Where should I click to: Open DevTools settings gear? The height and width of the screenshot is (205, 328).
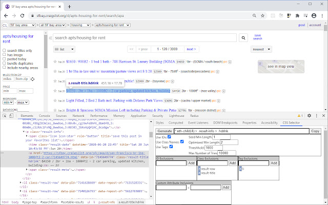click(x=309, y=116)
